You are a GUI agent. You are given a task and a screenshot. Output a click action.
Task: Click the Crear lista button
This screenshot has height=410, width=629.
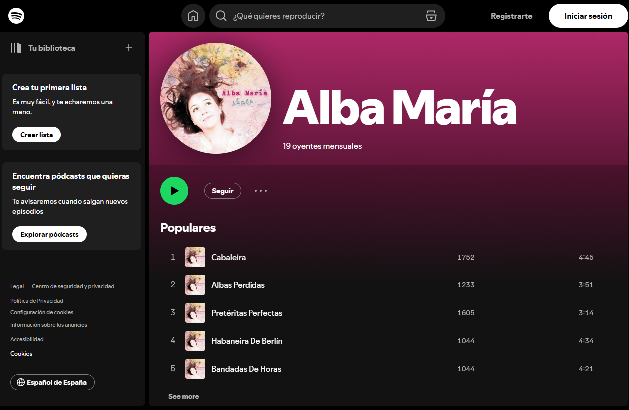point(36,135)
